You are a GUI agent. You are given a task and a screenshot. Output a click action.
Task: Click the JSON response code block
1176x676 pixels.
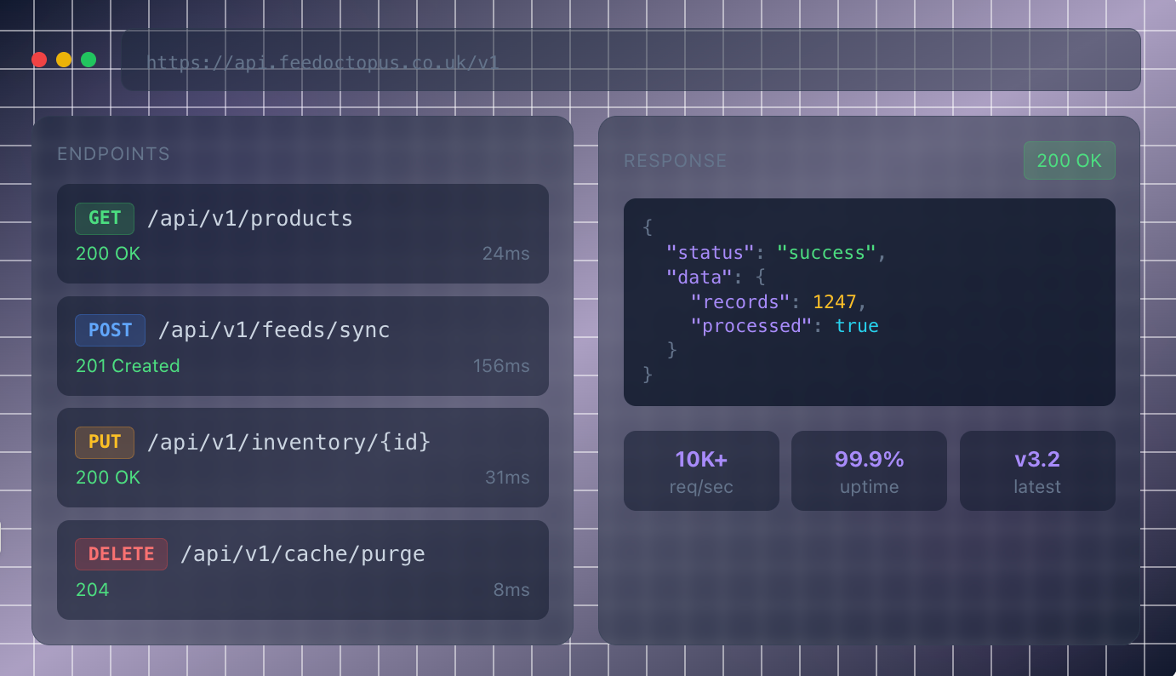point(869,302)
